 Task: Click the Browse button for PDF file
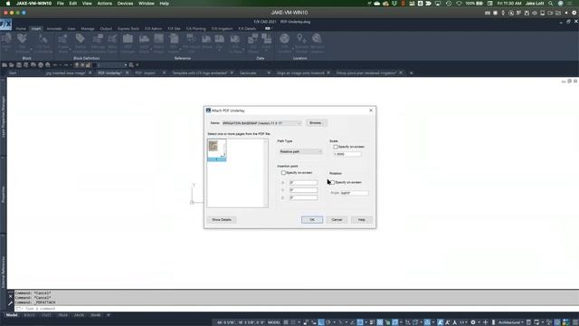coord(316,123)
